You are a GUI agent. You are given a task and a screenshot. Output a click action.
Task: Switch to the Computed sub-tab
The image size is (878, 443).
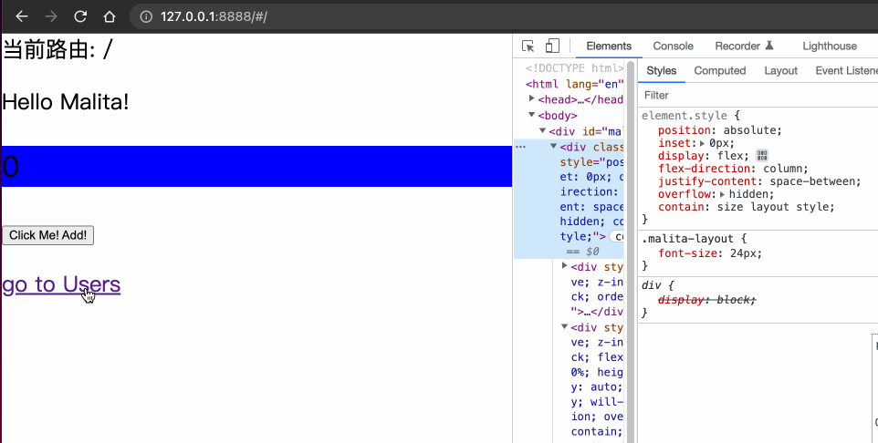[x=719, y=71]
